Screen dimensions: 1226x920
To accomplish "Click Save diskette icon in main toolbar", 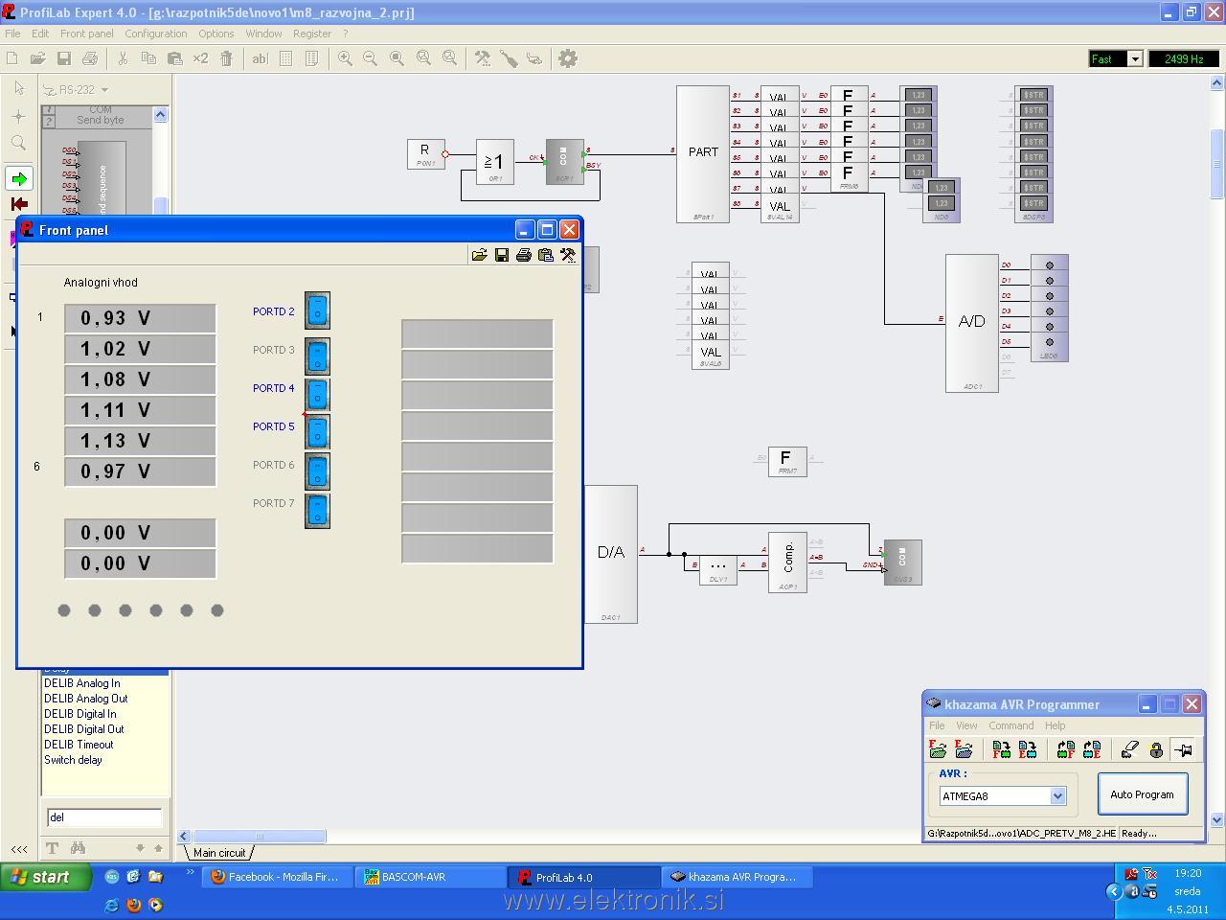I will (64, 58).
